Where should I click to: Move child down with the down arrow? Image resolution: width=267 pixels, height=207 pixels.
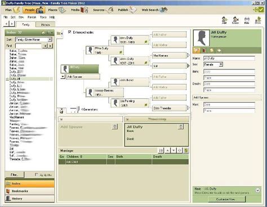pos(173,151)
